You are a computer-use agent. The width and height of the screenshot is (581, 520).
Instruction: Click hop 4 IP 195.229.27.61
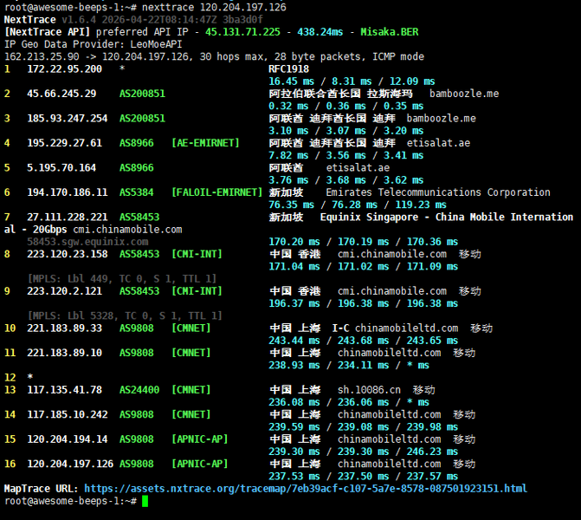click(x=64, y=143)
